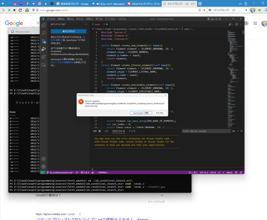267x220 pixels.
Task: Open errors and warnings count in status bar
Action: [x=85, y=173]
